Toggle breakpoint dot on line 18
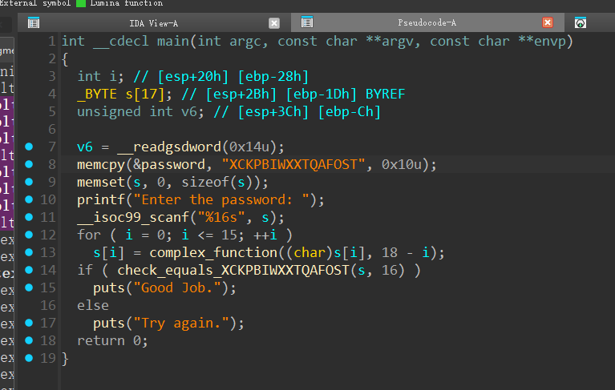 pos(29,340)
